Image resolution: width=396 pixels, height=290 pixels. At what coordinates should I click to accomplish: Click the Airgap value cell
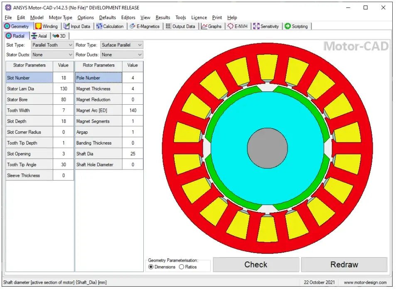pyautogui.click(x=133, y=132)
